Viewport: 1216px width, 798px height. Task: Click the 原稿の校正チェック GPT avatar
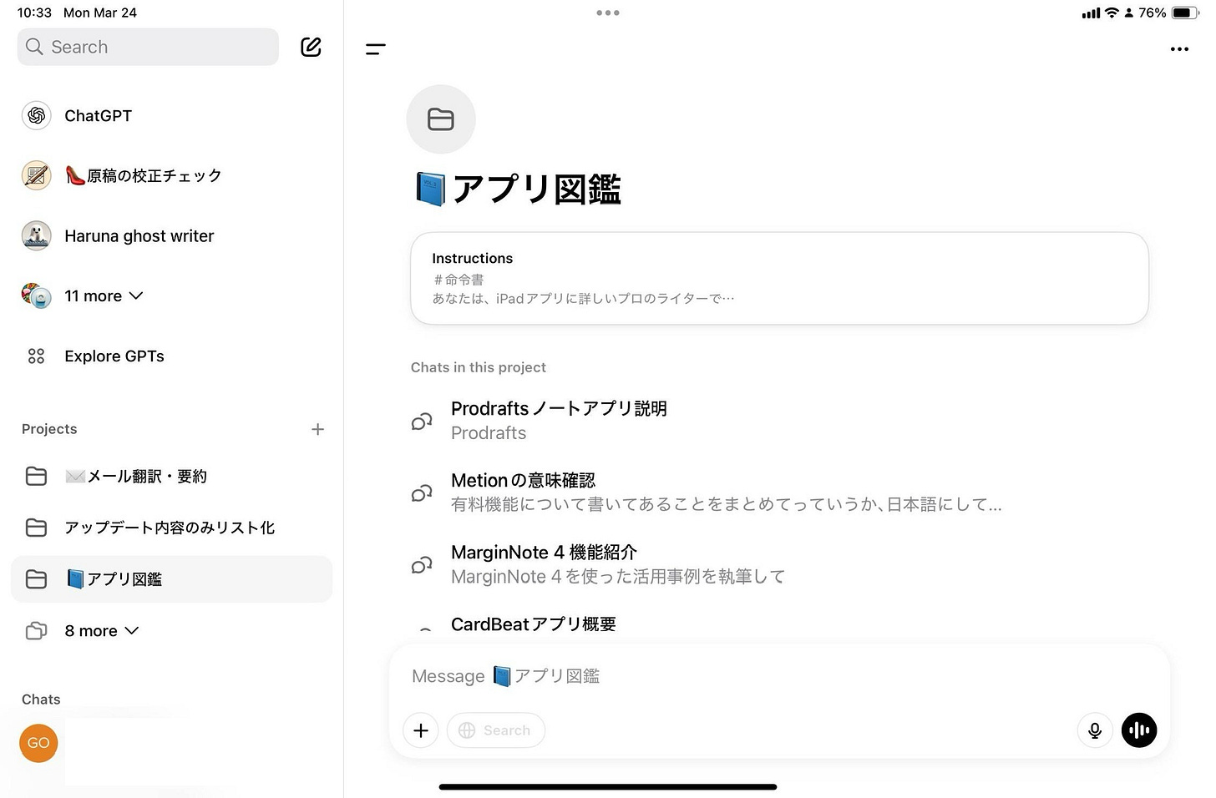(x=36, y=176)
